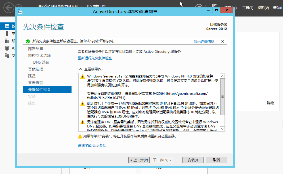Click warning icon beside DNS delegation message

click(83, 122)
